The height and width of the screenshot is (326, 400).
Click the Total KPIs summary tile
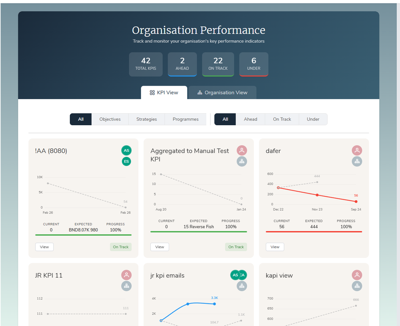[146, 64]
